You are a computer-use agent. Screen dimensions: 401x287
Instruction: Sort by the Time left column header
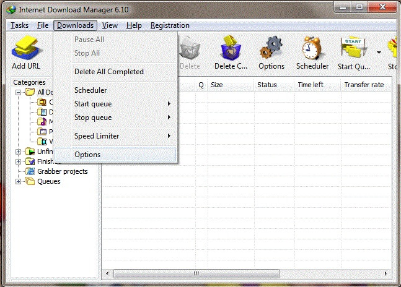click(318, 85)
